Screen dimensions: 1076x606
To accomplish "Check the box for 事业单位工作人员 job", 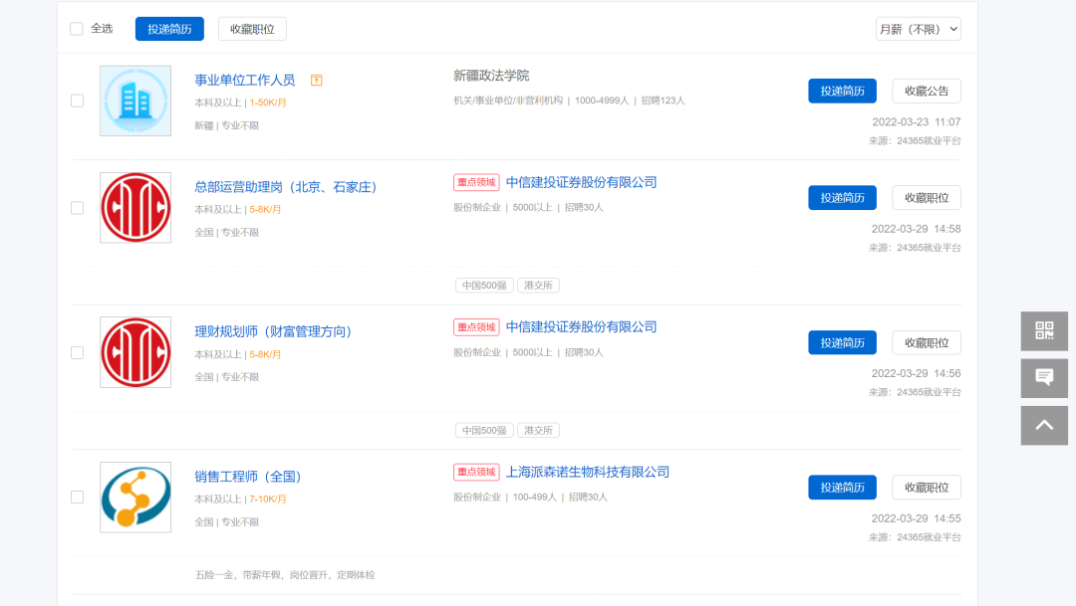I will (x=78, y=101).
